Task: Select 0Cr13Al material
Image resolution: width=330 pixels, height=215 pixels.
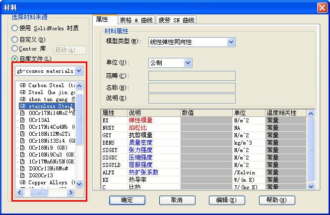Action: (39, 120)
